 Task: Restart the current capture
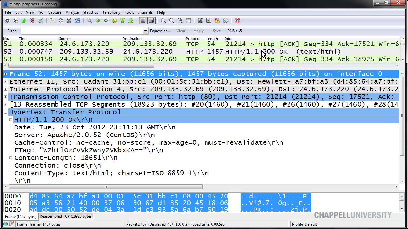[x=40, y=21]
